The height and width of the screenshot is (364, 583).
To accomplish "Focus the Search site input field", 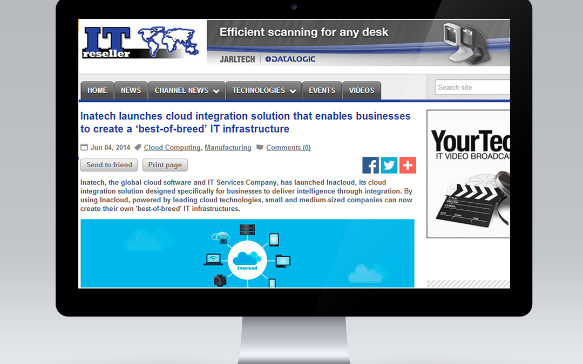I will pos(472,87).
